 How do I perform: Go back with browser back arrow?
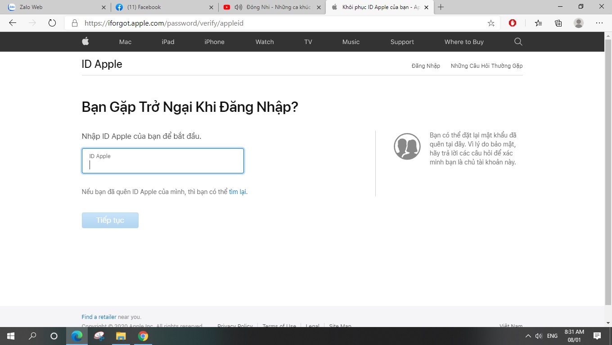pyautogui.click(x=13, y=23)
